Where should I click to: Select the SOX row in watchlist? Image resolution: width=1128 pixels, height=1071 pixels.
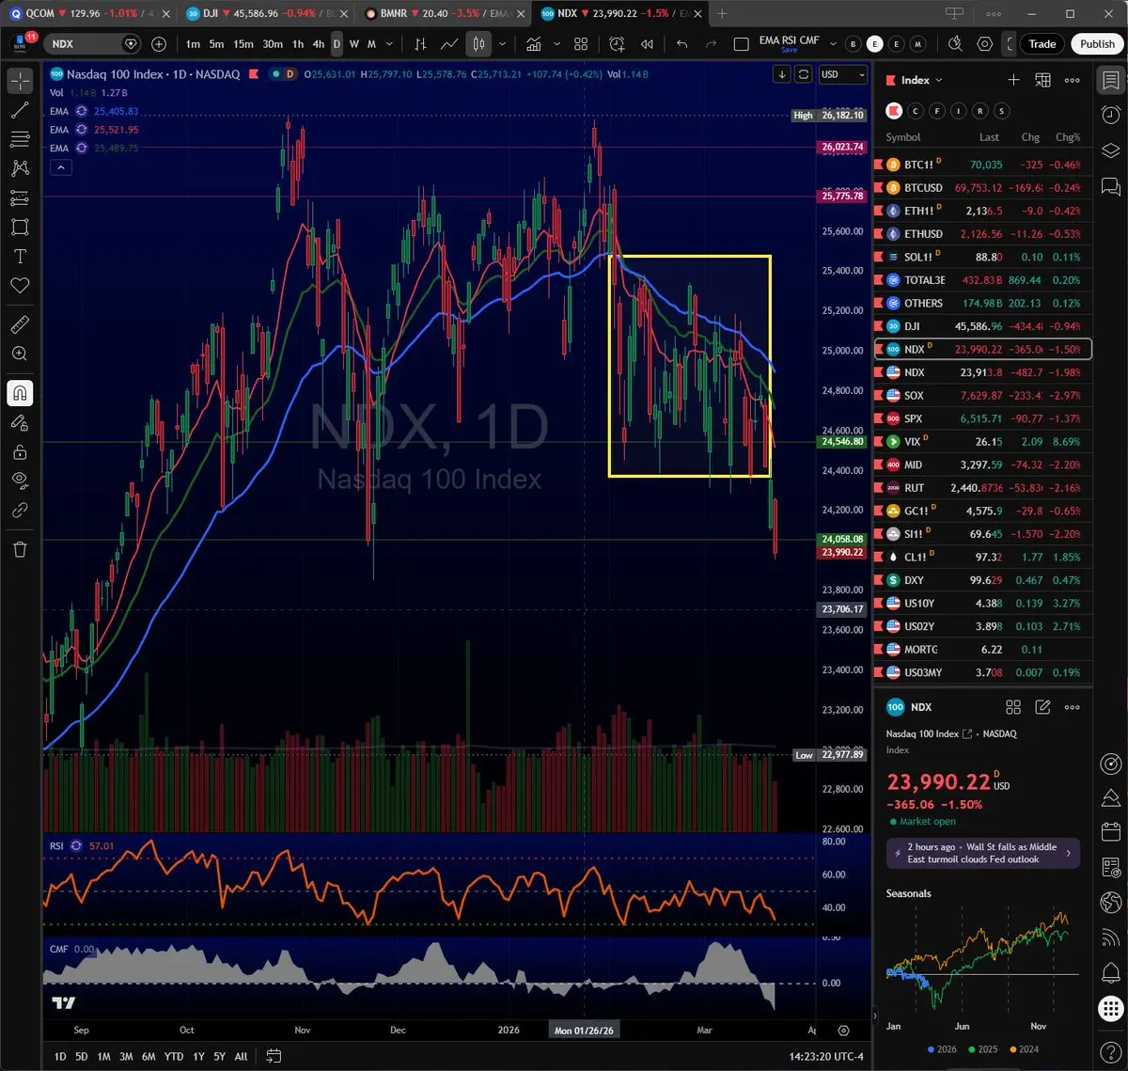[x=983, y=395]
